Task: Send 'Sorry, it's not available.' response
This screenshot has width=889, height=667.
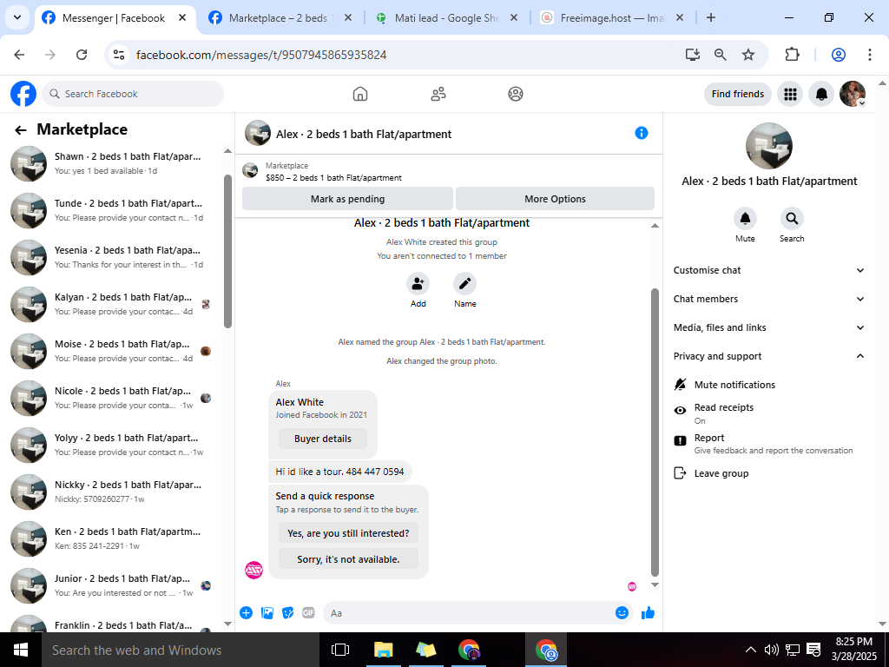Action: coord(348,559)
